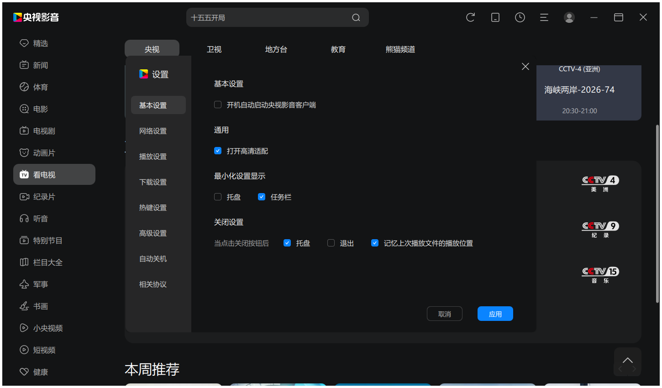Check the 托盘 option under 最小化设置显示

click(x=218, y=197)
